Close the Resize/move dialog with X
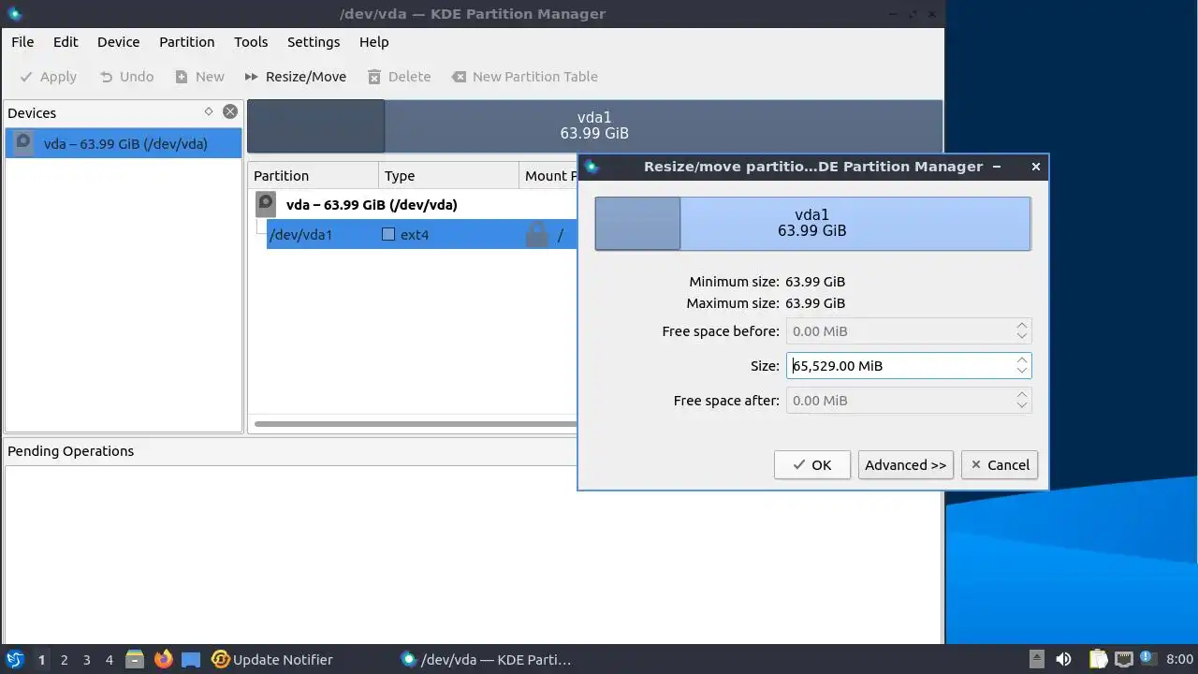The width and height of the screenshot is (1198, 674). tap(1035, 167)
